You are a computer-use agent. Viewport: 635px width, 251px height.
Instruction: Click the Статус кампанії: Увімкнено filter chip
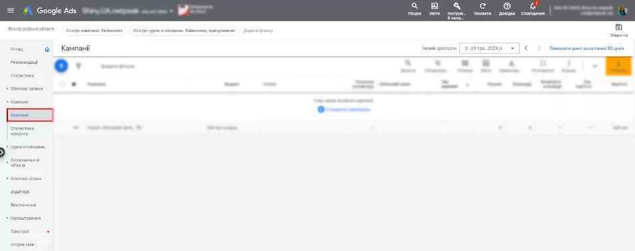coord(94,31)
